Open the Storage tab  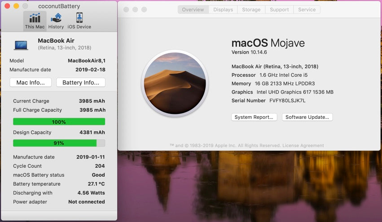tap(251, 9)
